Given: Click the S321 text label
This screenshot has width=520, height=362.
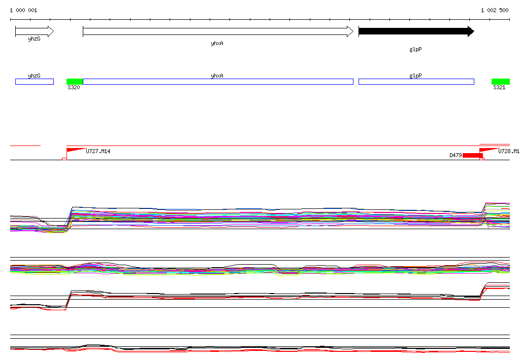Looking at the screenshot, I should (x=499, y=87).
